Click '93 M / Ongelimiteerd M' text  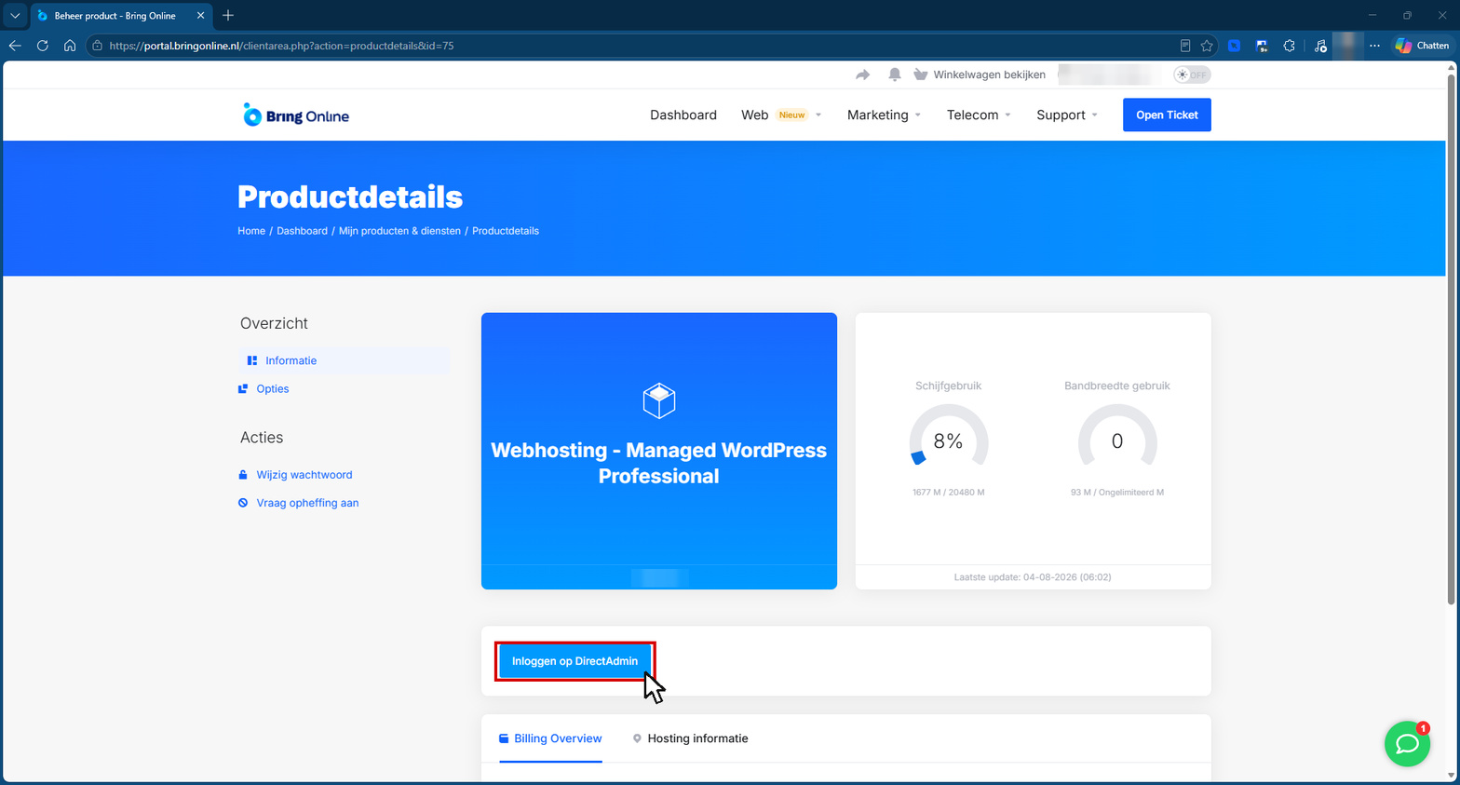[x=1117, y=493]
